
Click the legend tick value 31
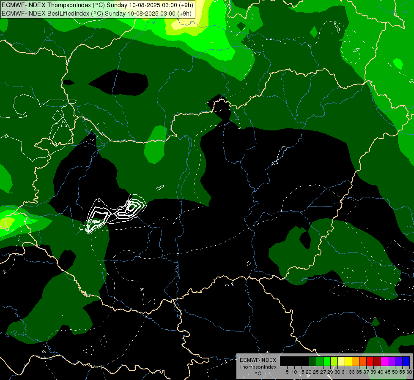pyautogui.click(x=345, y=372)
